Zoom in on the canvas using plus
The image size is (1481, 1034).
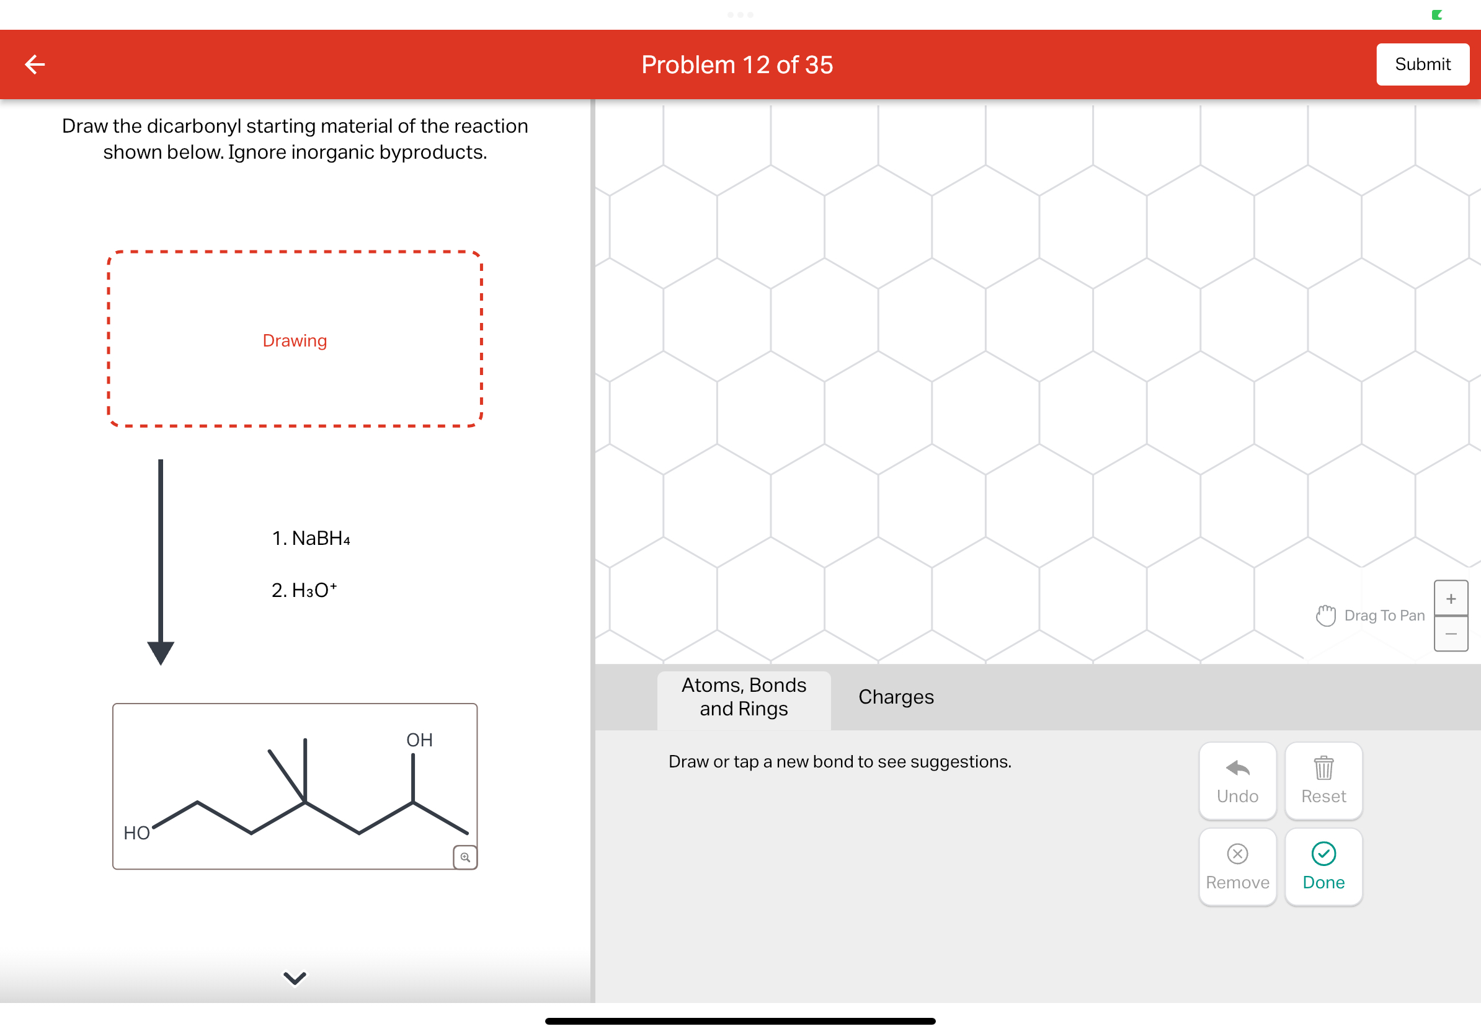[1450, 598]
